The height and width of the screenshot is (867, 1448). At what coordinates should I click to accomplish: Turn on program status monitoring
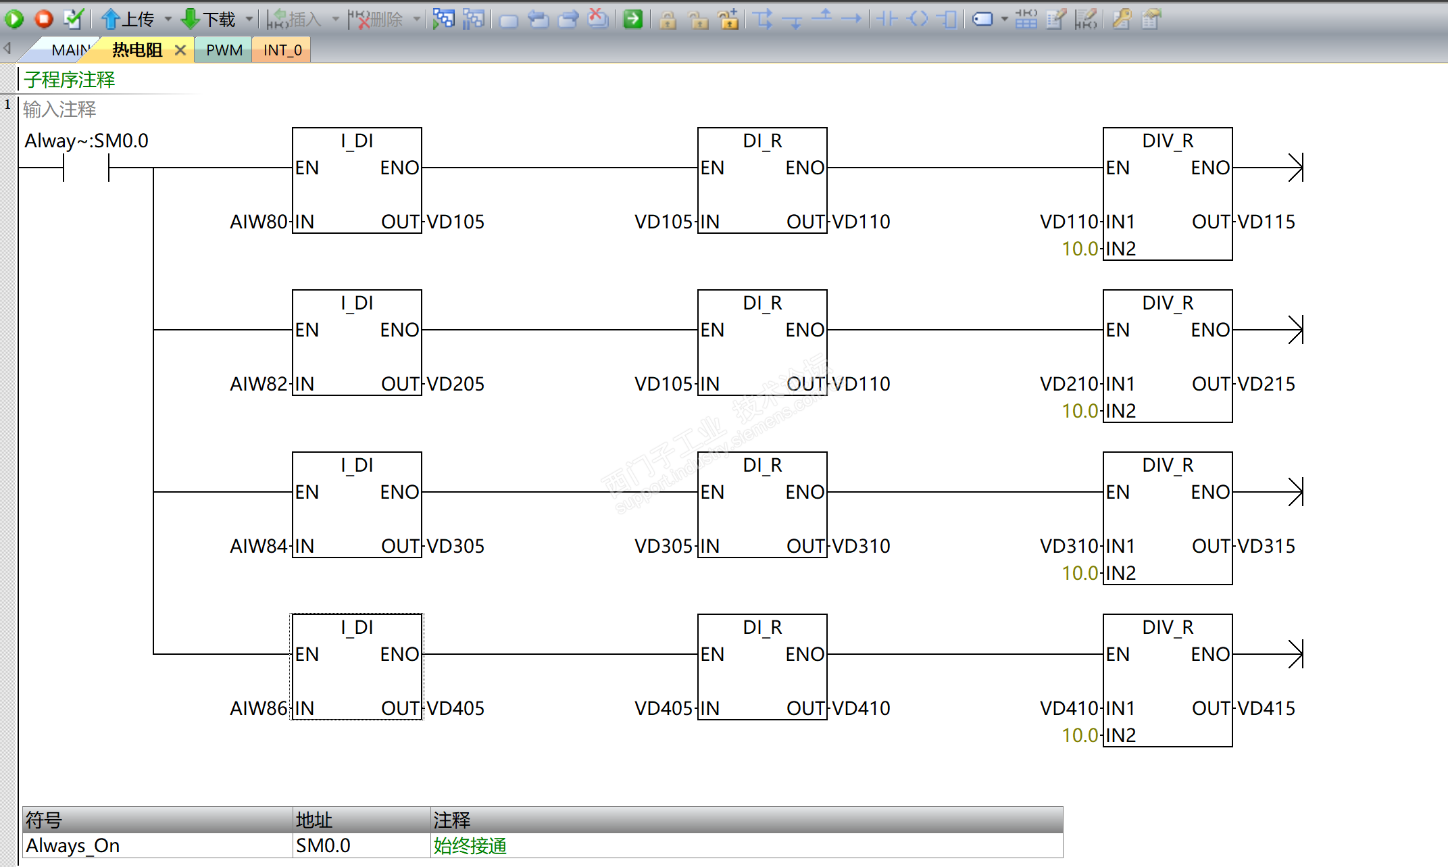(x=443, y=19)
